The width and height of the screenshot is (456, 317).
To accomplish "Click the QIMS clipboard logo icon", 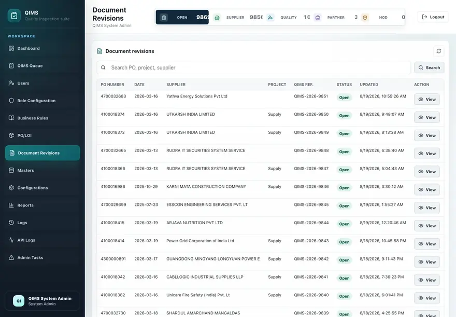I will (14, 16).
